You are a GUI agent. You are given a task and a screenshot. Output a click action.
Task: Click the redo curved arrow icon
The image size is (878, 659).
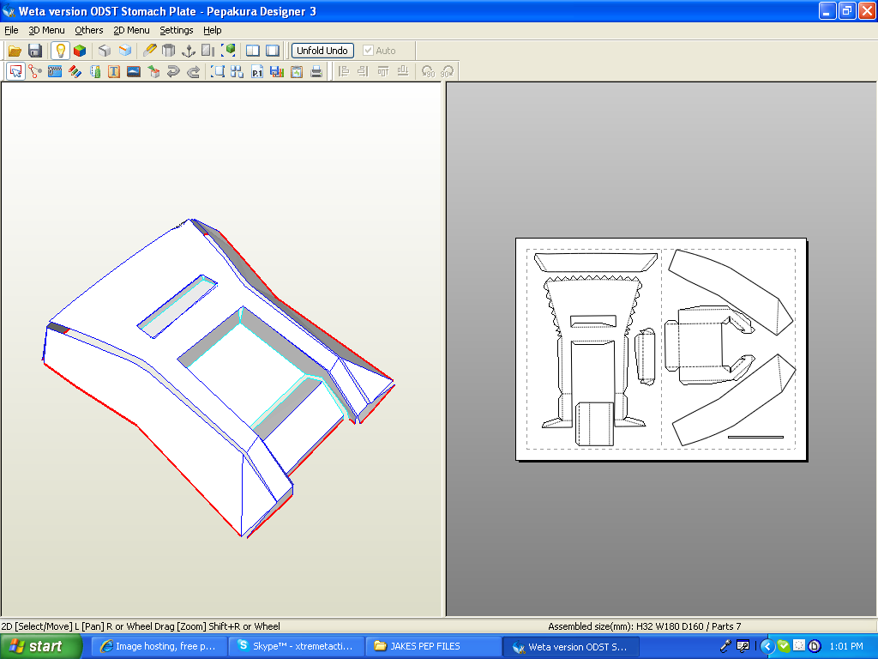[x=193, y=72]
